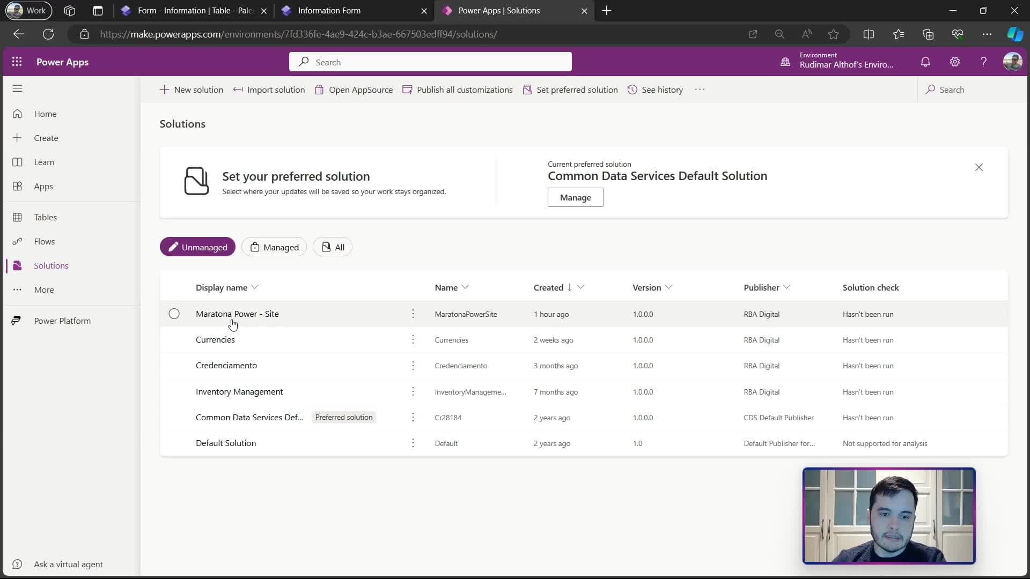
Task: Open the Created column sort dropdown
Action: coord(580,288)
